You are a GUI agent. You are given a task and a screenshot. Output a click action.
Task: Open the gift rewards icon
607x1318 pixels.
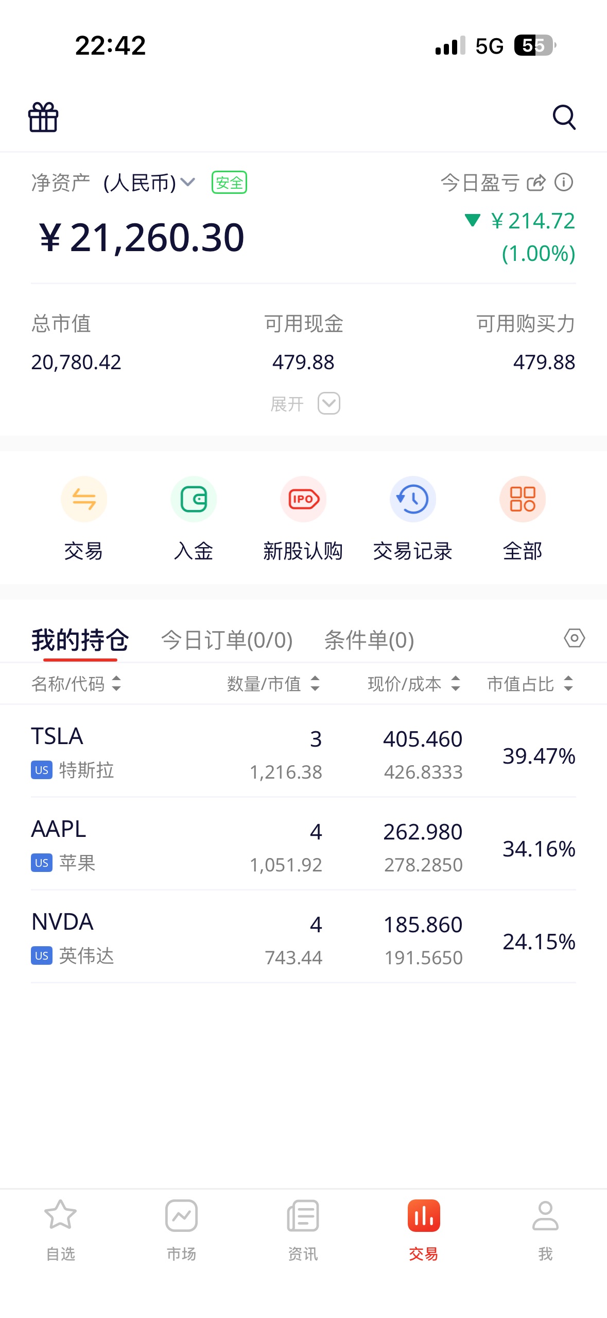[43, 117]
